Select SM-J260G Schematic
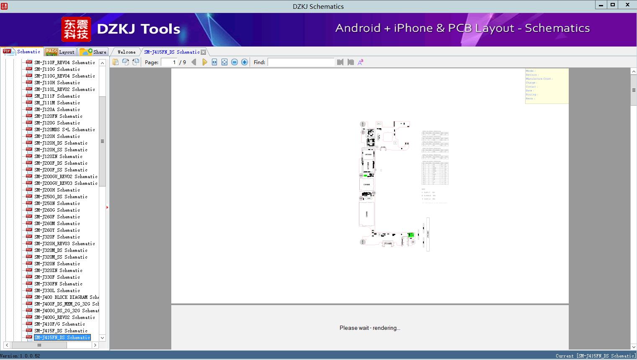The height and width of the screenshot is (360, 637). 57,210
